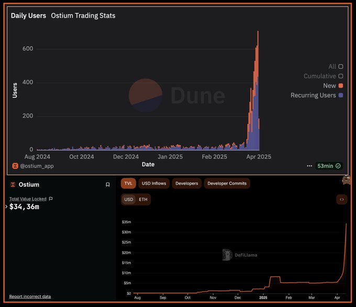Expand the $34.36m TVL breakdown chevron
This screenshot has width=356, height=307.
click(6, 207)
